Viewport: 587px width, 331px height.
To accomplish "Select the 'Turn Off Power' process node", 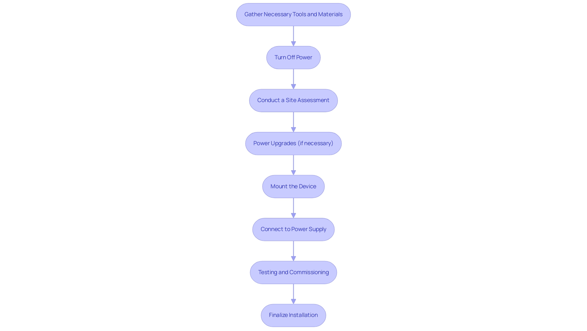I will 293,57.
